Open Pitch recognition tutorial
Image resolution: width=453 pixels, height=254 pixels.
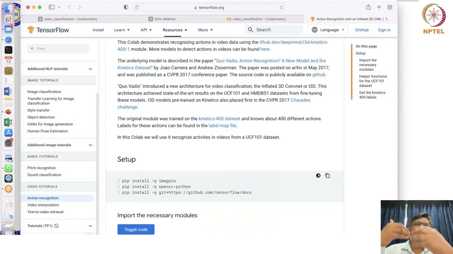click(x=41, y=168)
